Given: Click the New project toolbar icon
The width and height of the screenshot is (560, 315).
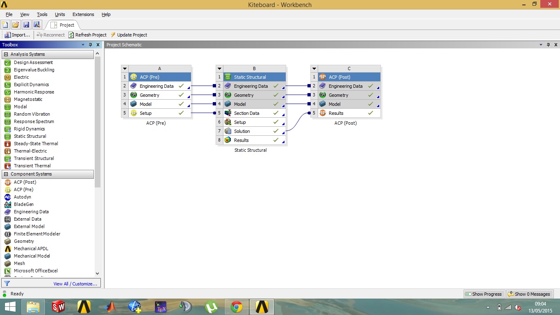Looking at the screenshot, I should click(x=5, y=25).
